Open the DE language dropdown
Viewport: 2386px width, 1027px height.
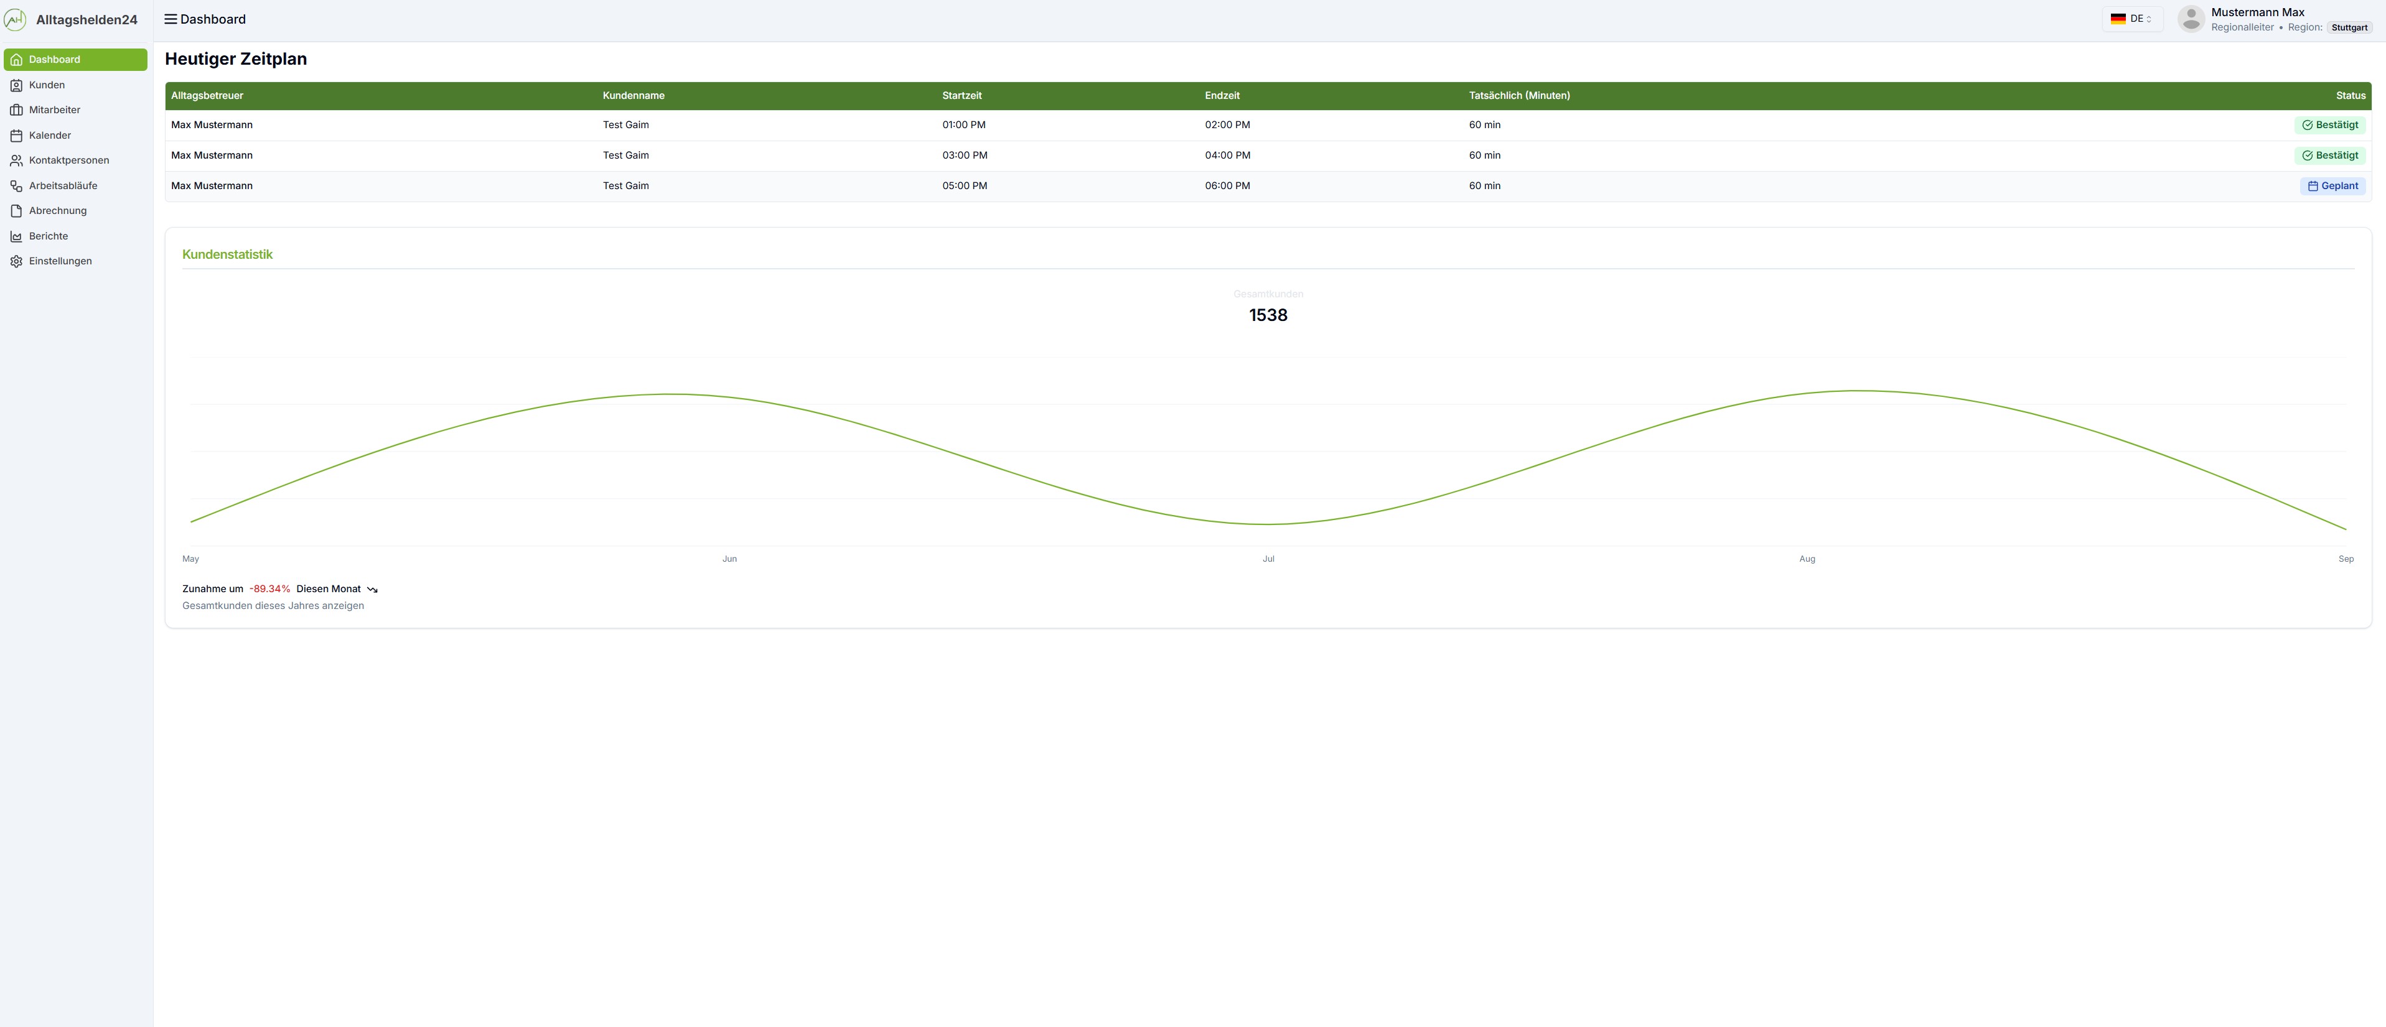(2131, 19)
